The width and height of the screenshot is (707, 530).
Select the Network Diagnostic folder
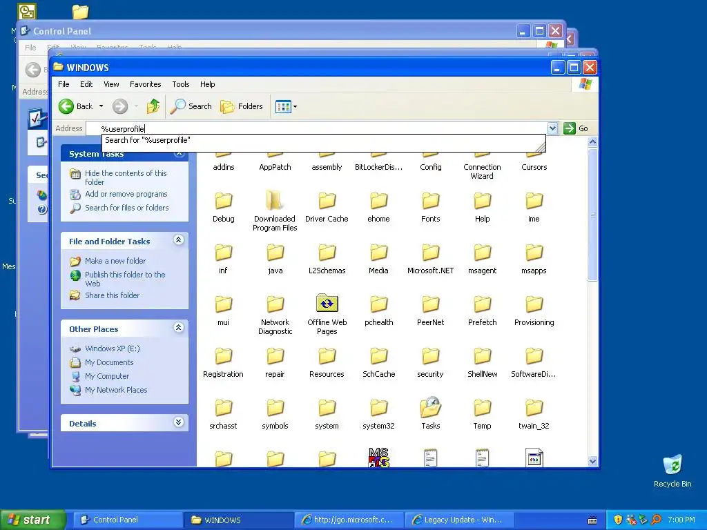[275, 304]
